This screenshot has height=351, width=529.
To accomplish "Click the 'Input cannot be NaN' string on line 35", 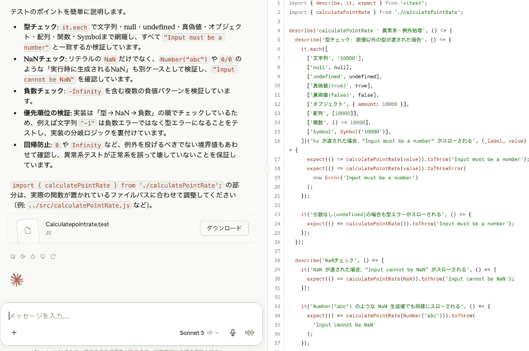I will (345, 325).
